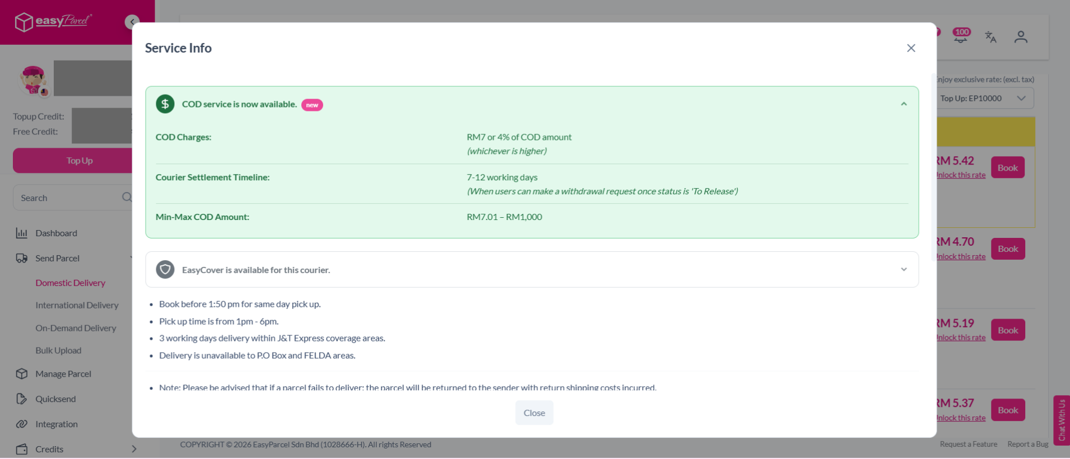The image size is (1070, 459).
Task: Close the Service Info dialog with X
Action: 911,48
